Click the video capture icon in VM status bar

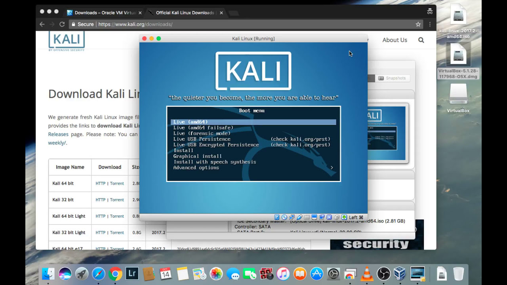322,217
